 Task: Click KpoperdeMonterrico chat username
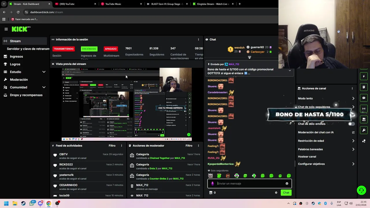221,164
